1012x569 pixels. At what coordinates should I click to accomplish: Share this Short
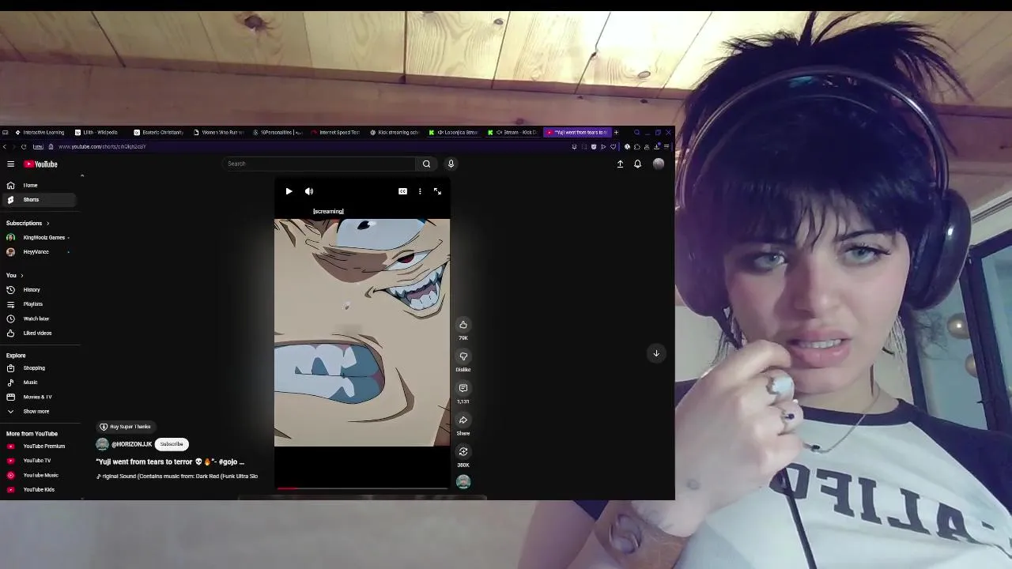point(463,420)
